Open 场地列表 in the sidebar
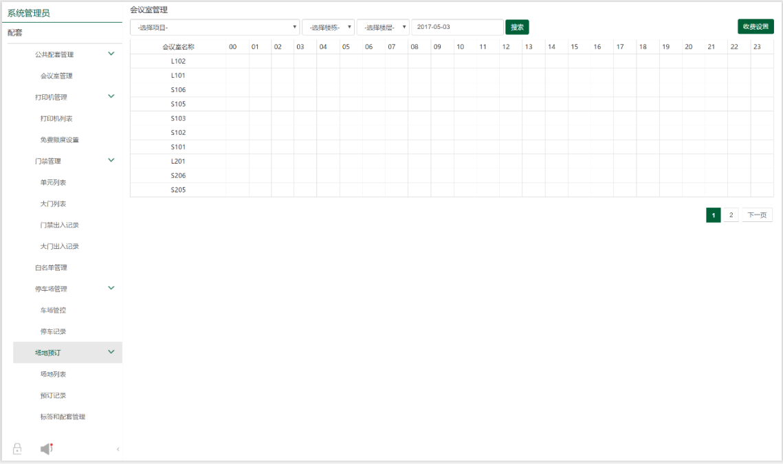 53,374
